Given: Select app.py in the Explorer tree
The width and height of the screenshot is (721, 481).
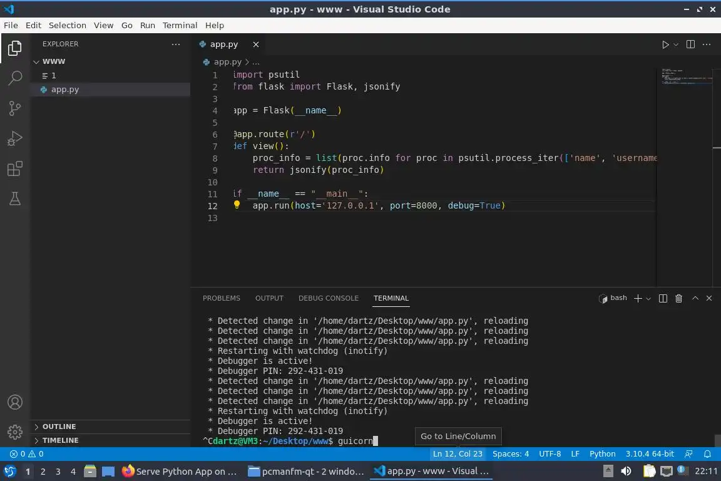Looking at the screenshot, I should (x=110, y=90).
